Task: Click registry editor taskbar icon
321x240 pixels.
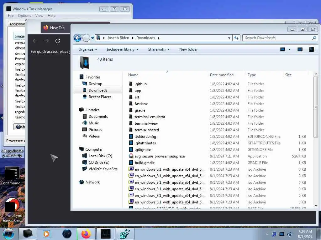Action: click(x=125, y=234)
